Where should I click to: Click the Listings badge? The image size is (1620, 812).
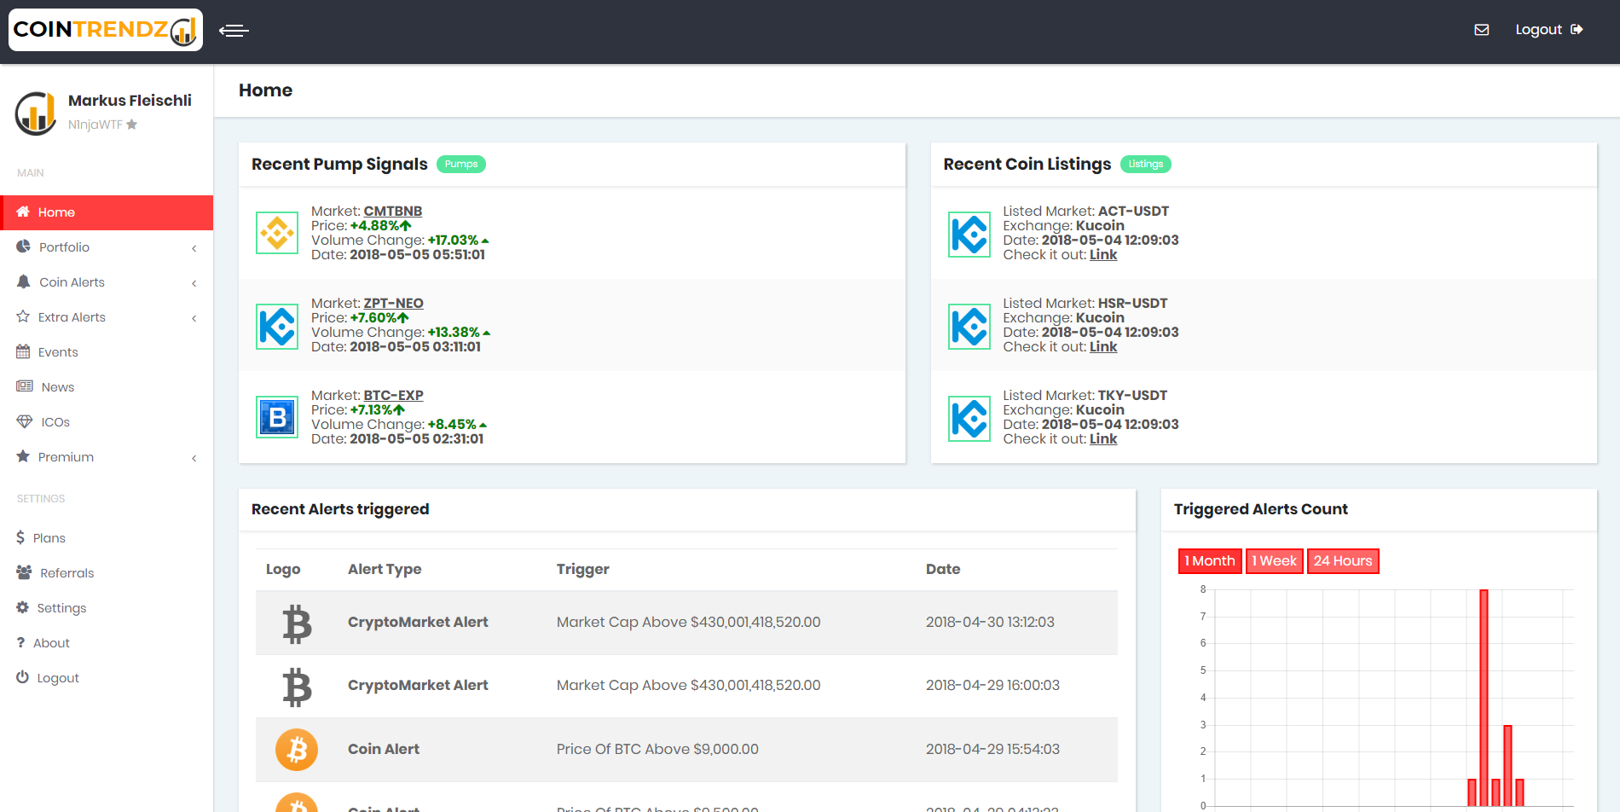[x=1145, y=164]
